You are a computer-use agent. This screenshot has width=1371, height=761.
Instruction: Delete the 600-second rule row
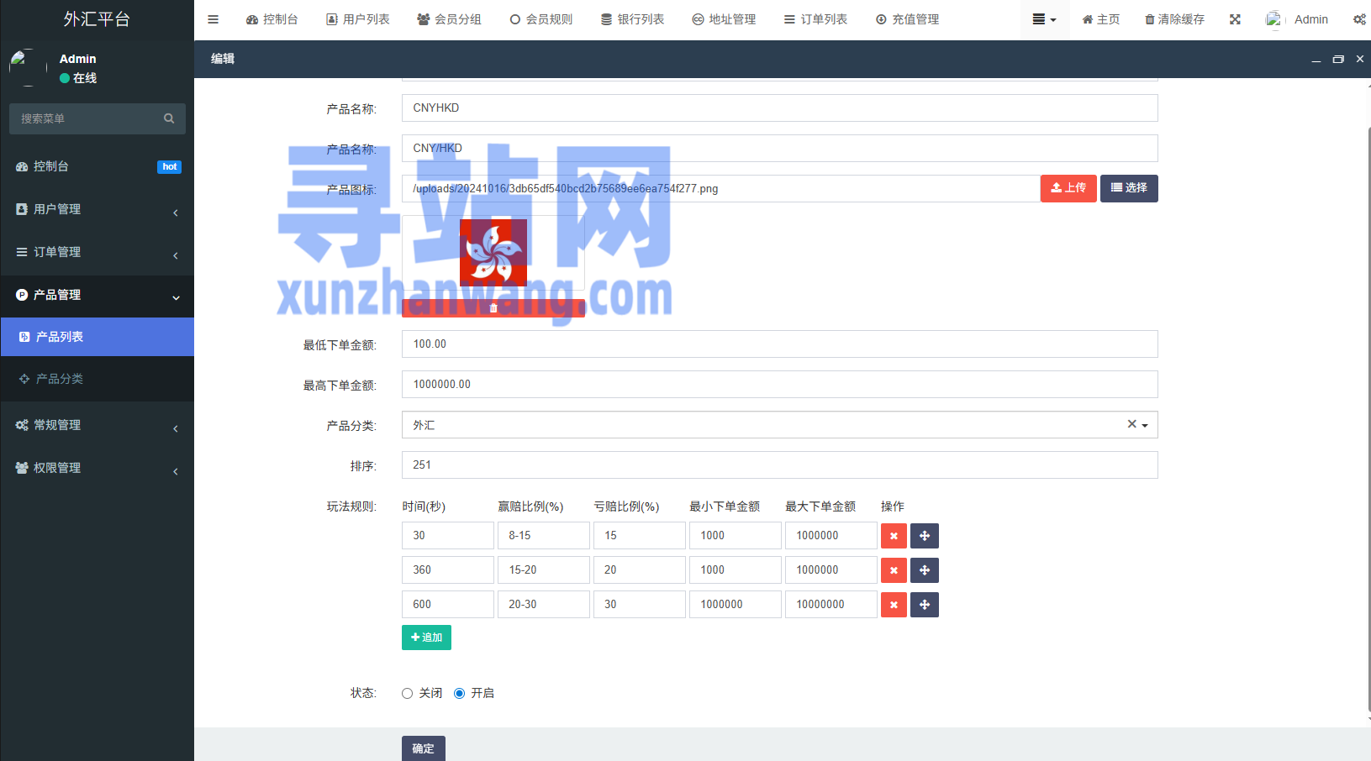894,605
